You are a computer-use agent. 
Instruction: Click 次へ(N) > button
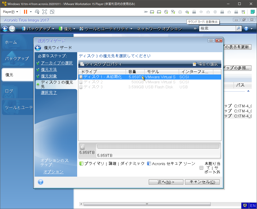tap(166, 182)
